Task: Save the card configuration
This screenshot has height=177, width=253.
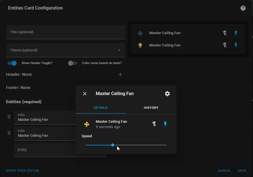Action: tap(242, 171)
